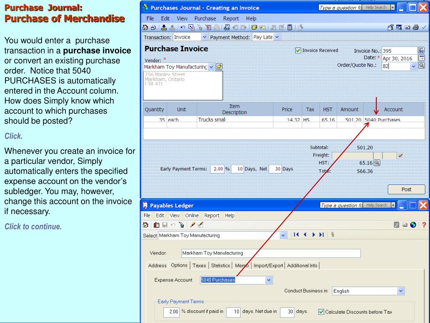The width and height of the screenshot is (430, 323).
Task: Click the red question mark help icon
Action: [x=424, y=225]
